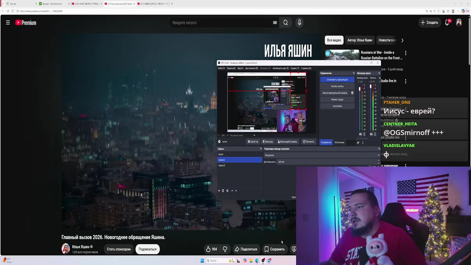Open OBS Вид menu
This screenshot has width=471, height=265.
[240, 68]
